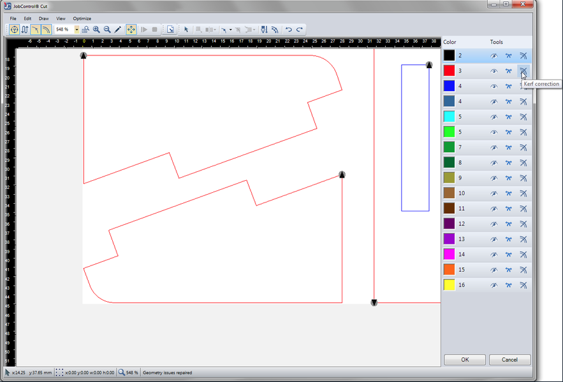The image size is (563, 382).
Task: Click the undo arrow in toolbar
Action: coord(288,29)
